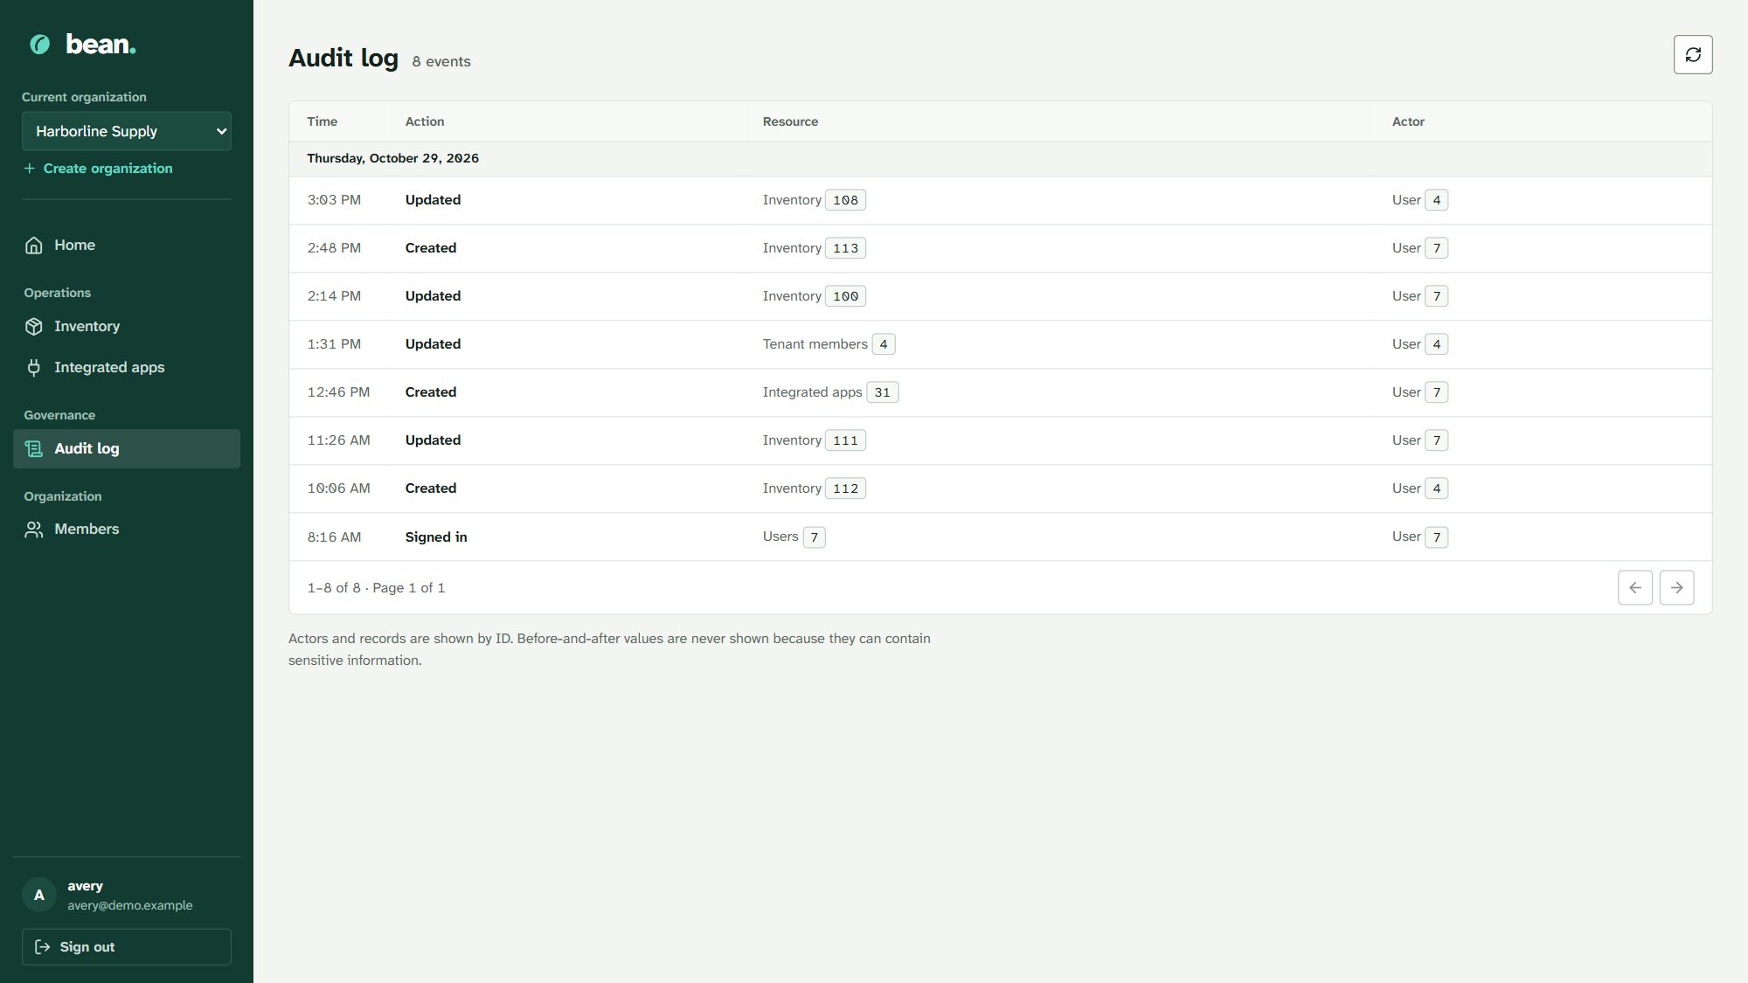Click Updated in the 3:03 PM row
This screenshot has height=983, width=1748.
pyautogui.click(x=433, y=200)
